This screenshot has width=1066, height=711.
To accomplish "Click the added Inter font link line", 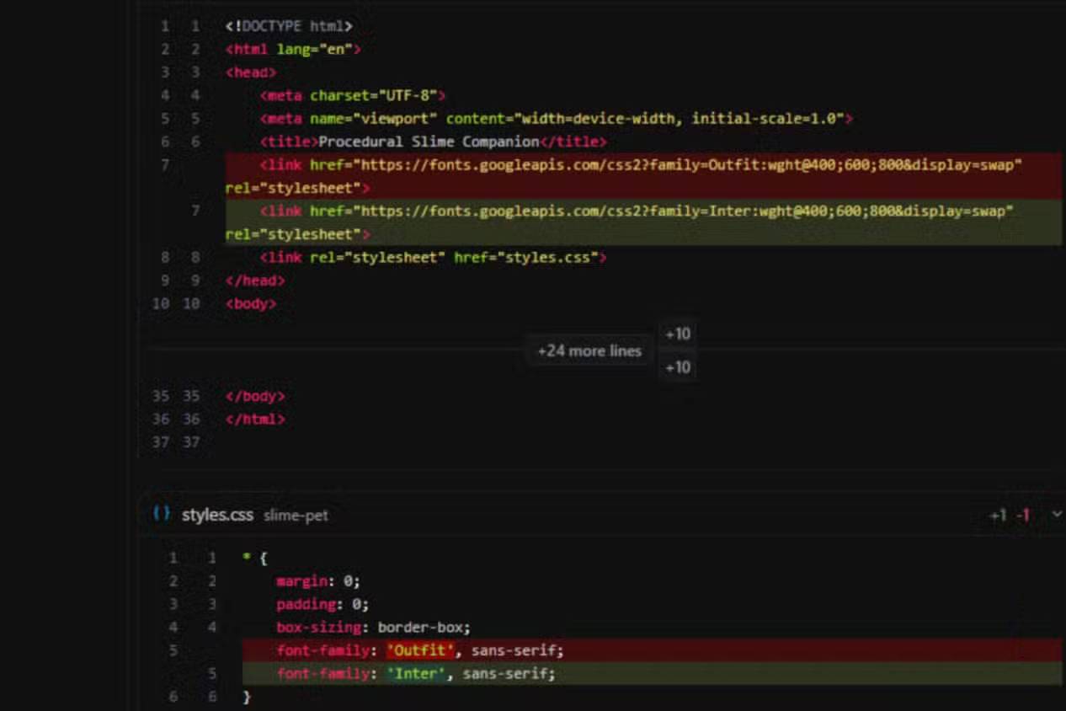I will coord(643,222).
